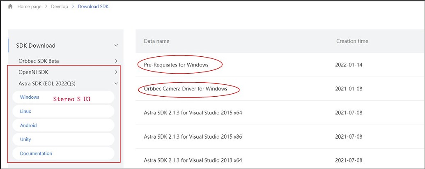Open Astra SDK 2.1.3 Visual Studio 2015 x64
This screenshot has width=425, height=169.
193,113
